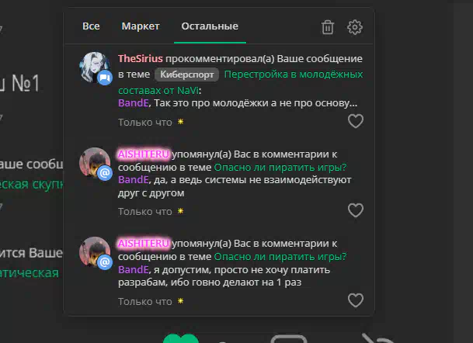Click BandE username in TheSirius comment
This screenshot has height=343, width=473.
(134, 103)
